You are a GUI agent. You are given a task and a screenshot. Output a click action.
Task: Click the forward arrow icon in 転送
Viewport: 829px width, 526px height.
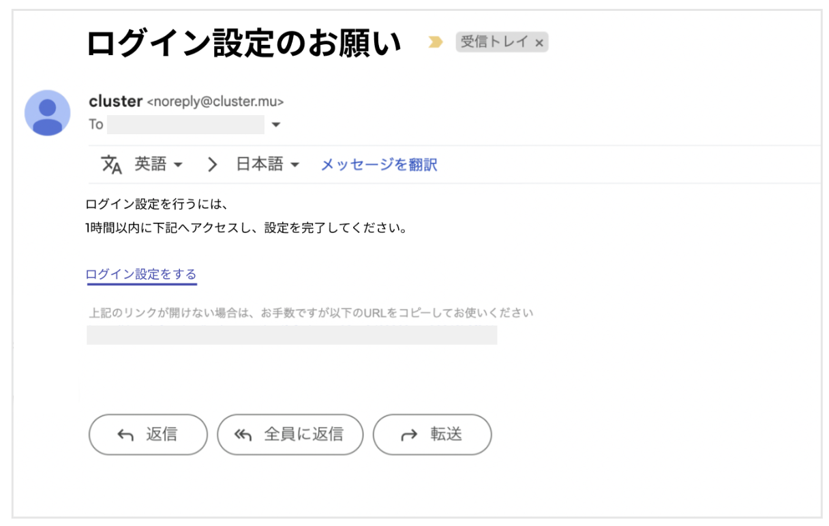(x=408, y=435)
